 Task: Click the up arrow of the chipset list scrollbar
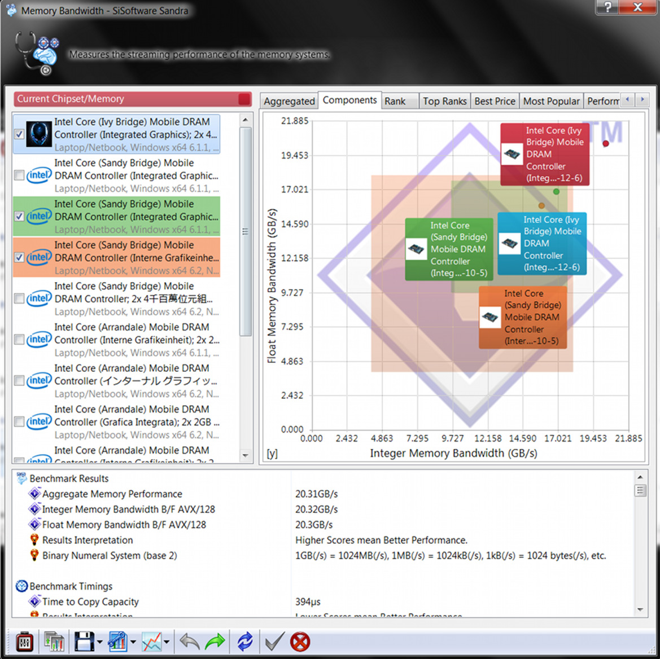[x=246, y=120]
